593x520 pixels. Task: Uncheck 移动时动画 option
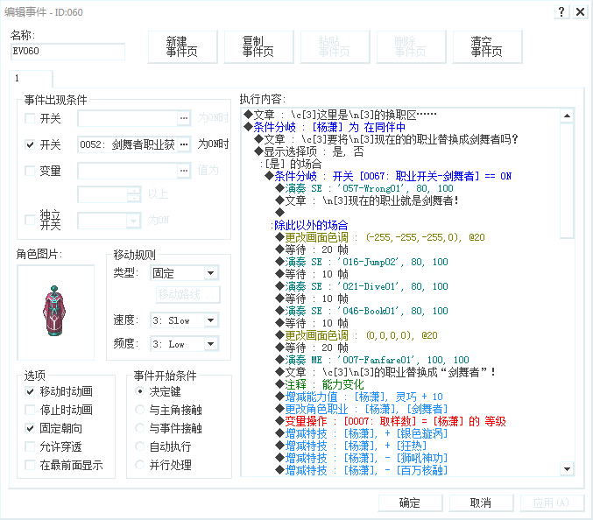pos(30,391)
